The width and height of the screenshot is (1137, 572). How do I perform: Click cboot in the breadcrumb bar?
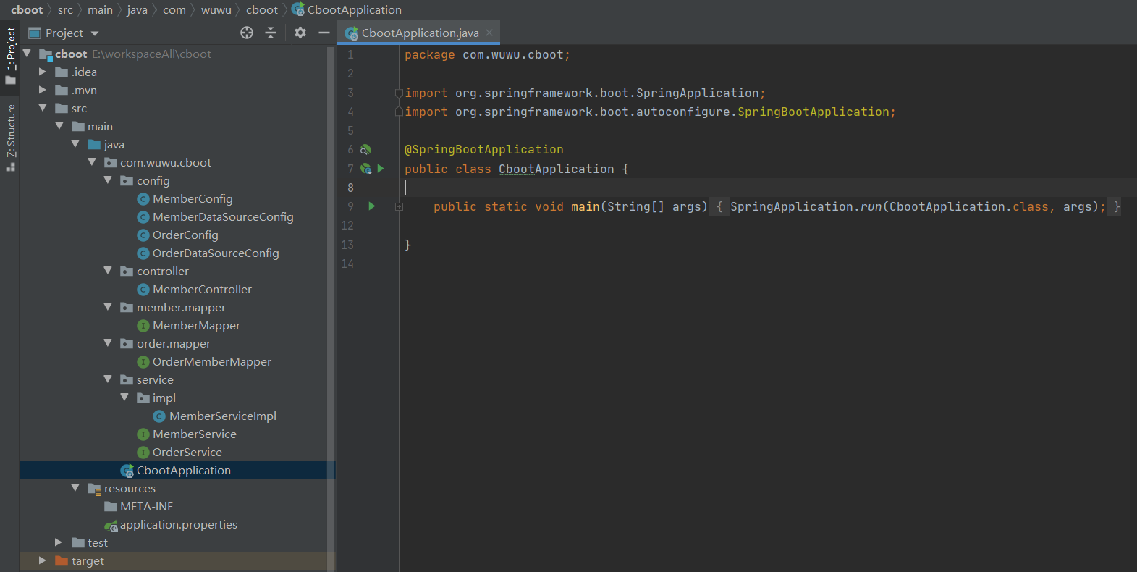tap(27, 9)
